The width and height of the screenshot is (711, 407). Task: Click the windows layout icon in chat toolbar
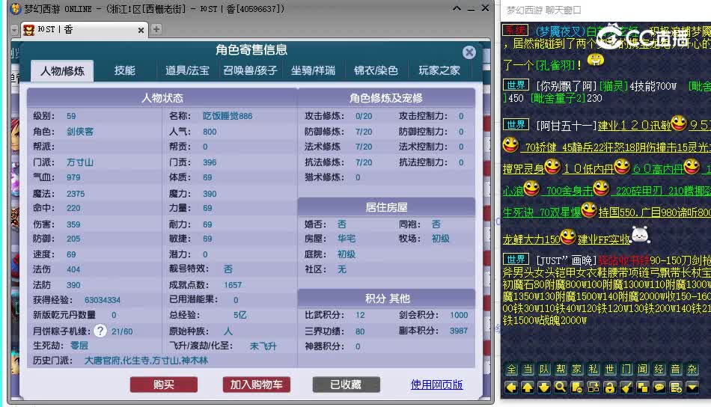pyautogui.click(x=593, y=388)
